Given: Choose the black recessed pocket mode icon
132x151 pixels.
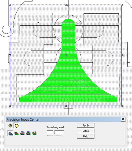Looking at the screenshot, I should point(16,133).
